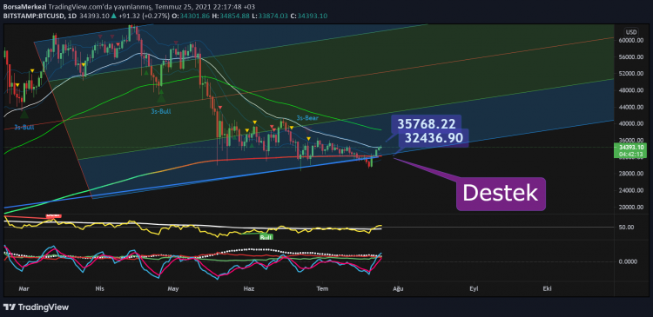Click the USD currency label on price axis
Viewport: 653px width, 317px height.
[x=631, y=32]
